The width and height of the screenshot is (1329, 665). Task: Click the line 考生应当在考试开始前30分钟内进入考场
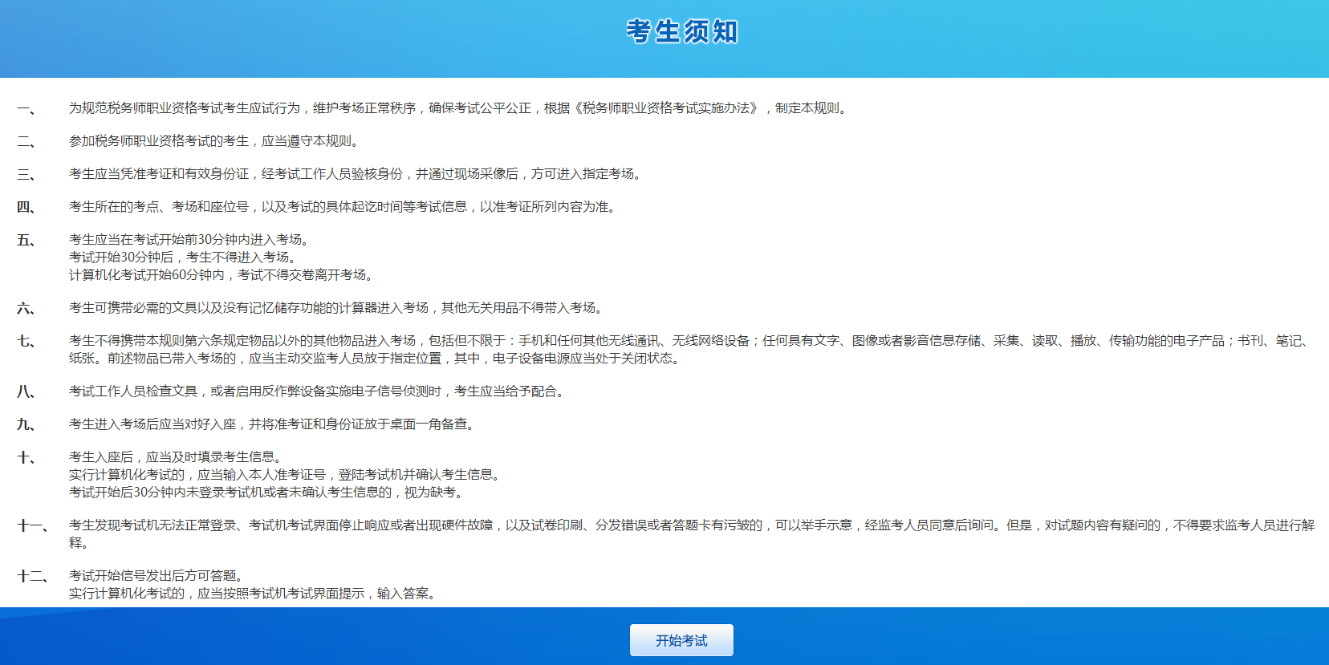190,240
